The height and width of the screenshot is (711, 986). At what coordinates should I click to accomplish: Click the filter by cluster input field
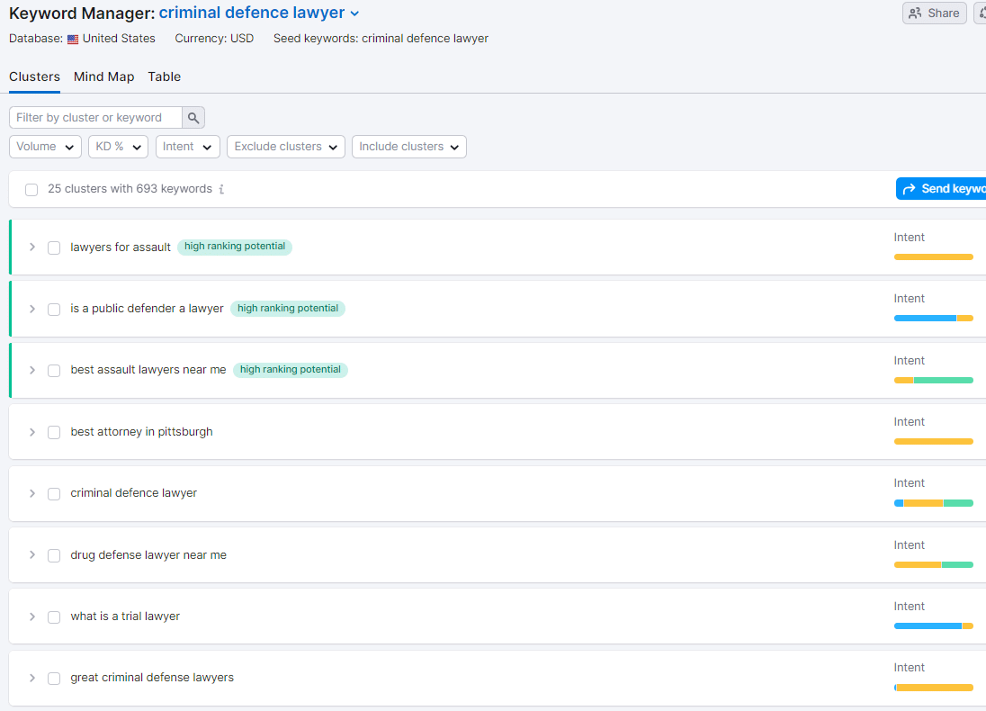[x=94, y=117]
